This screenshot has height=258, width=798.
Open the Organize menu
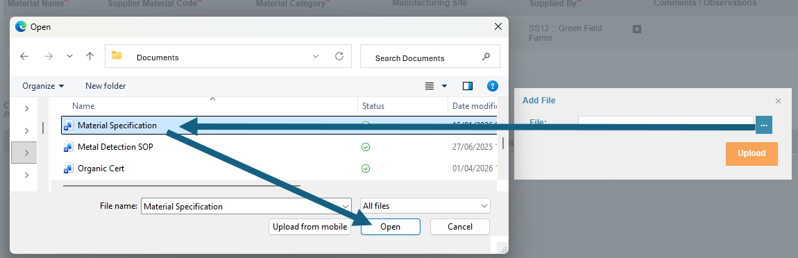point(43,86)
